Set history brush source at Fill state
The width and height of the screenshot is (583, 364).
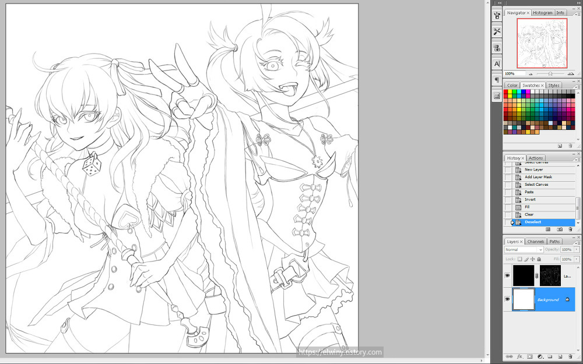[508, 207]
